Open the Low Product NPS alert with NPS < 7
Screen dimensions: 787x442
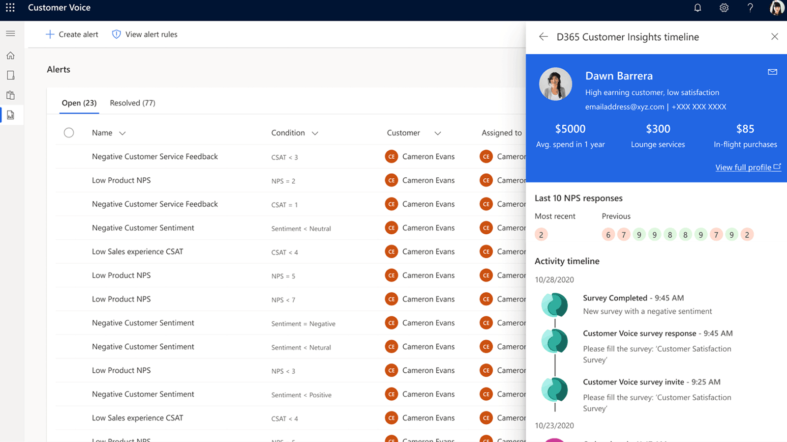tap(121, 299)
